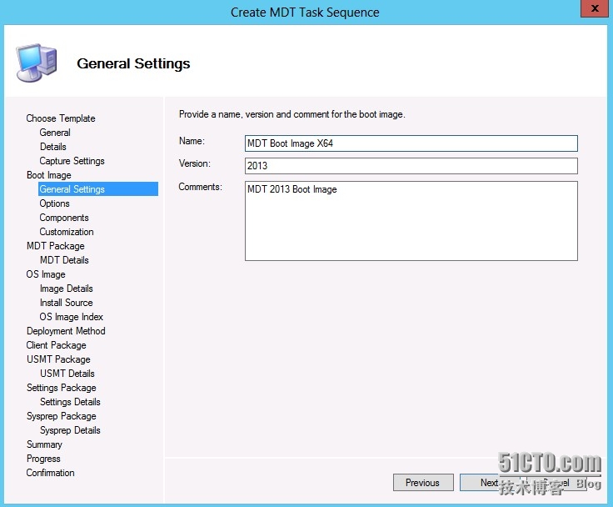613x507 pixels.
Task: Select Options wizard step
Action: tap(54, 203)
